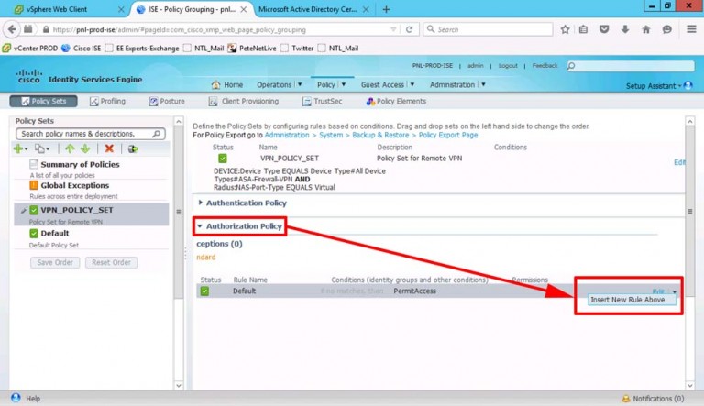
Task: Click the Help icon in status bar
Action: pos(16,398)
